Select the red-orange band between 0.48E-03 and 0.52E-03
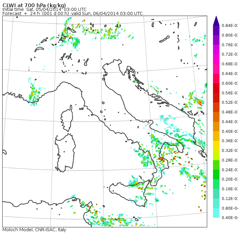The image size is (238, 234). point(216,107)
